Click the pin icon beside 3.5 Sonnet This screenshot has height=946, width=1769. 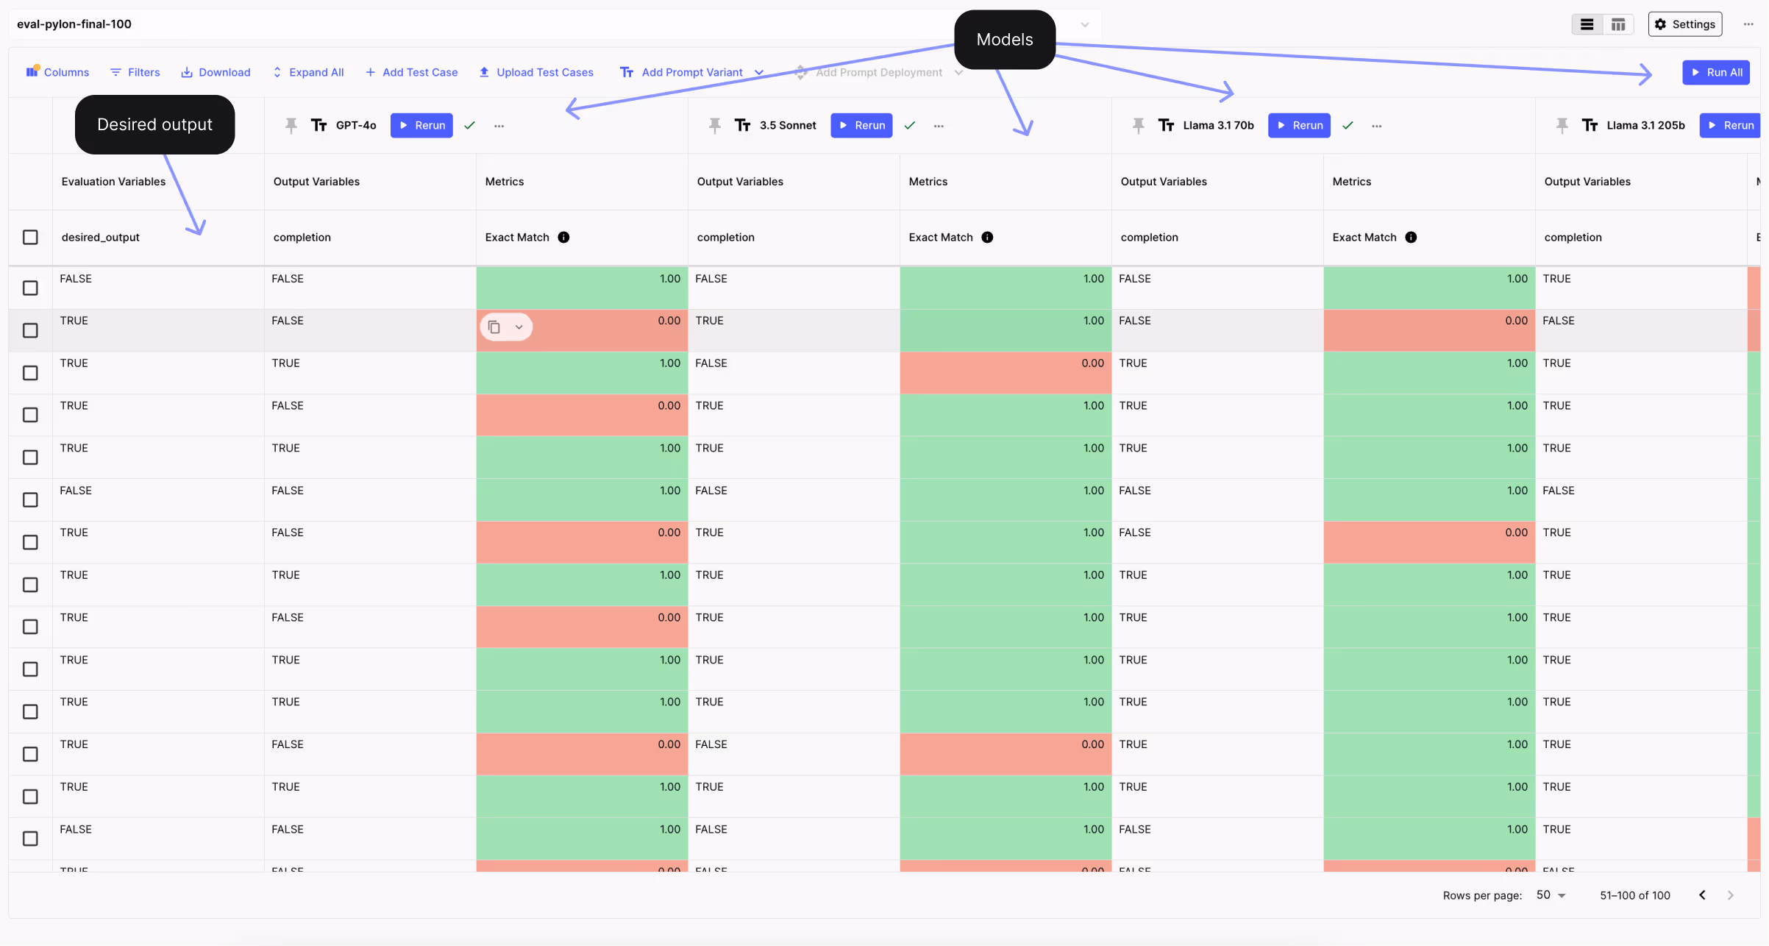click(x=715, y=126)
